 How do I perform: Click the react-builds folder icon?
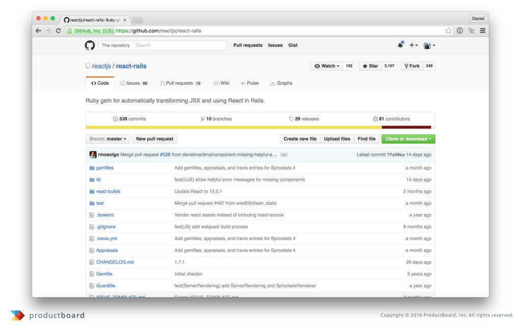92,192
